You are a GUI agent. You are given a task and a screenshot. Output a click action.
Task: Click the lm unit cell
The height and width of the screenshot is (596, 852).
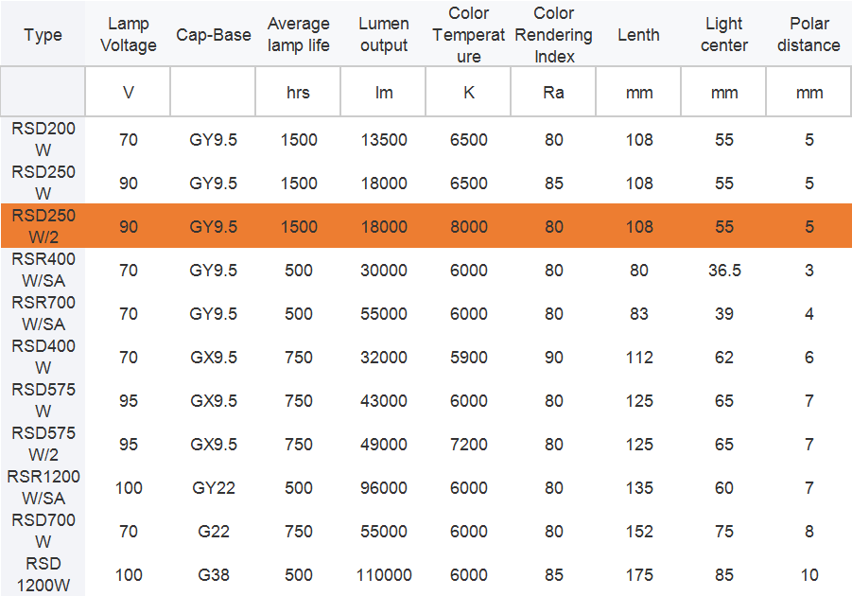pyautogui.click(x=384, y=93)
